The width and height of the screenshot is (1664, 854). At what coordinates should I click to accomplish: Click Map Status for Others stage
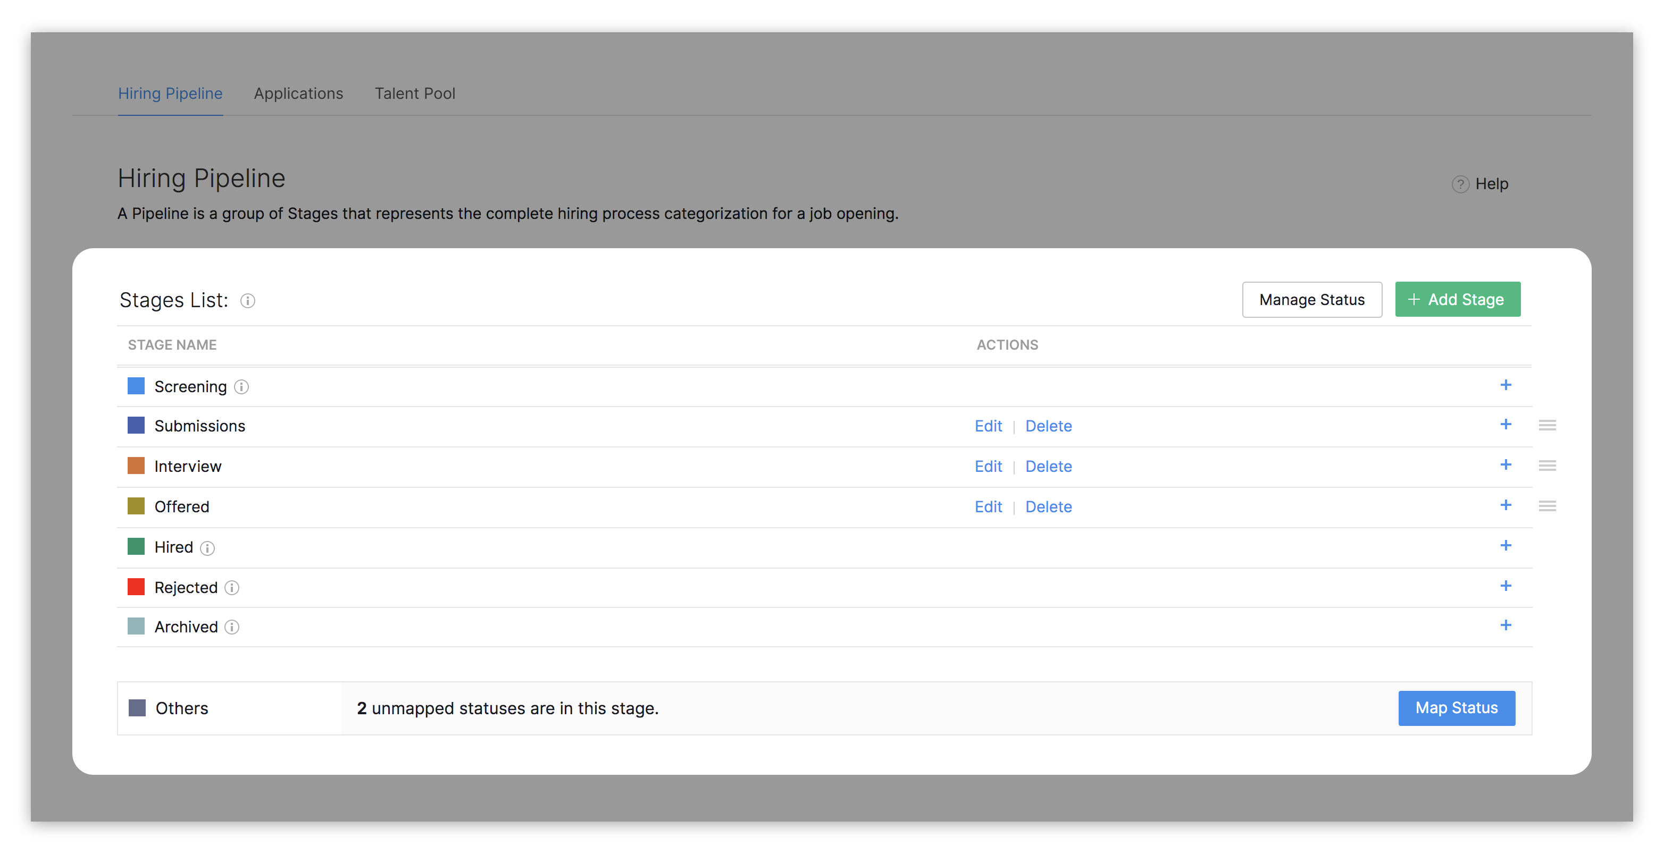(1456, 708)
